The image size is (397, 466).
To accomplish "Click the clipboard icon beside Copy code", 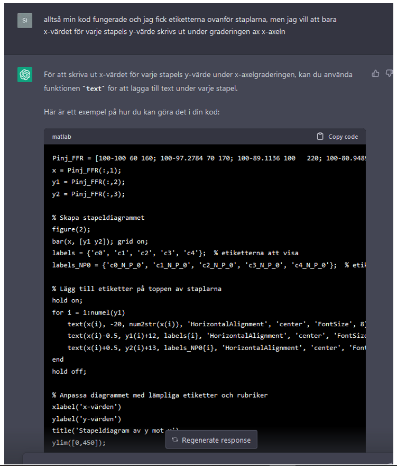I will (320, 137).
